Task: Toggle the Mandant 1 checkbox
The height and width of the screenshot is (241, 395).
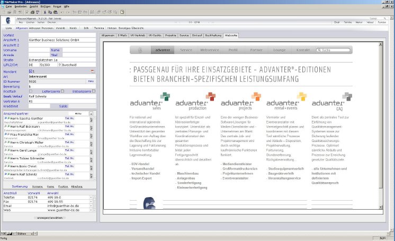Action: [x=31, y=72]
